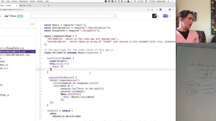Click the Live badge next to Show
216x121 pixels.
click(x=20, y=16)
